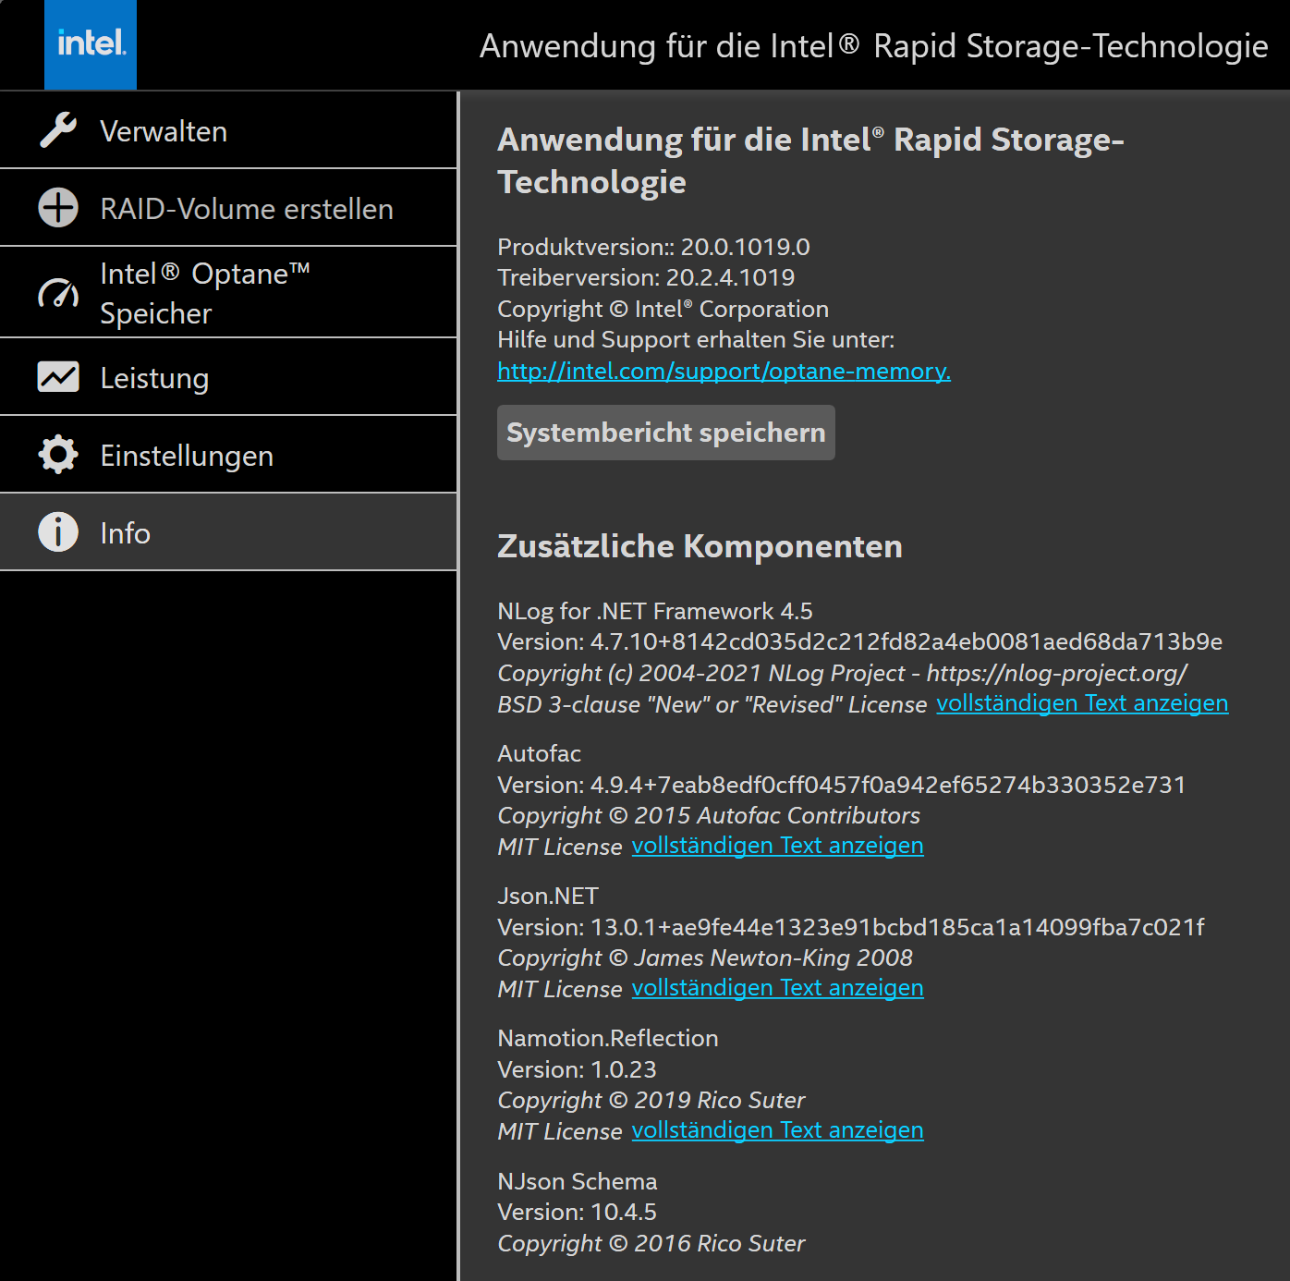
Task: Open the Einstellungen page
Action: click(x=187, y=456)
